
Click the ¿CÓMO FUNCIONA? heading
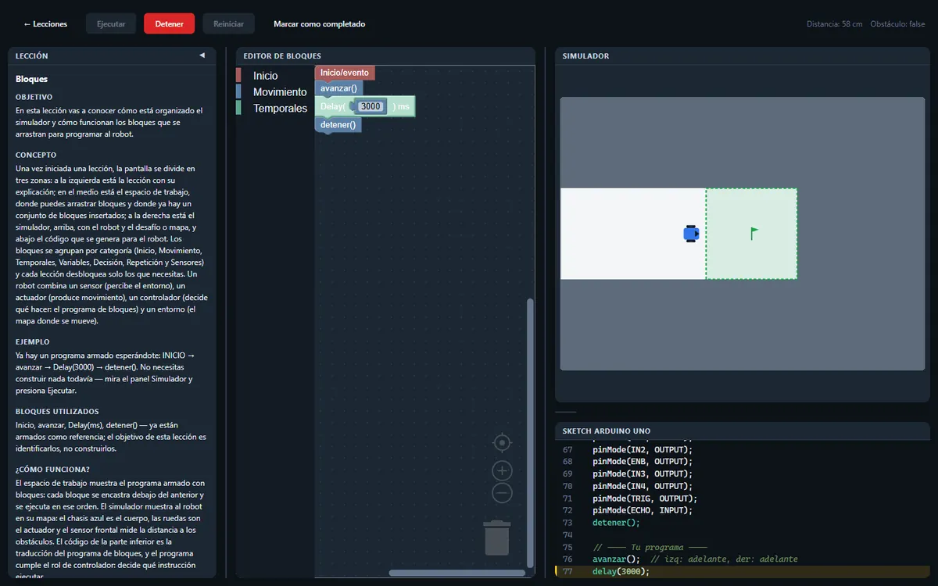[x=52, y=469]
